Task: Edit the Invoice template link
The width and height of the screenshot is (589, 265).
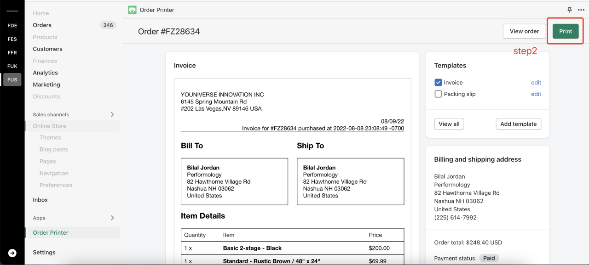Action: [x=536, y=83]
